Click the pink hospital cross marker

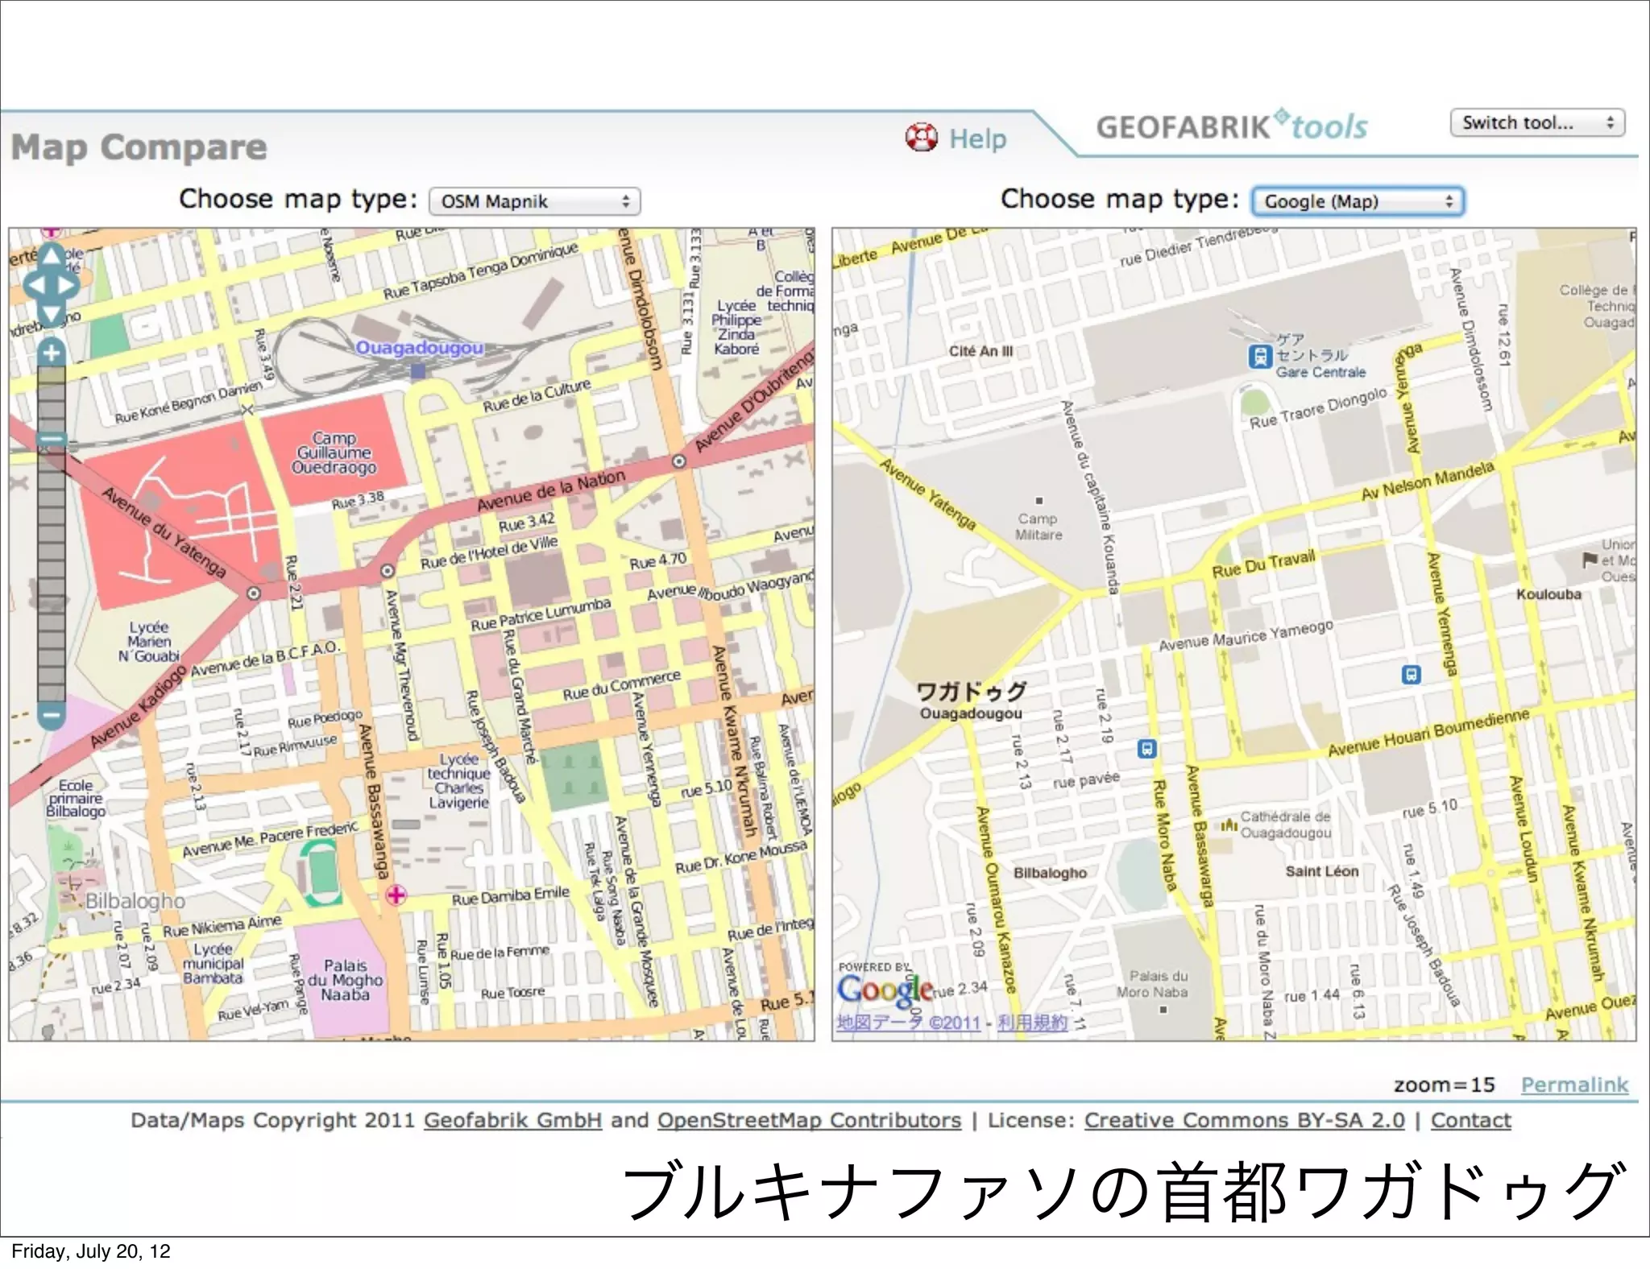click(x=396, y=895)
